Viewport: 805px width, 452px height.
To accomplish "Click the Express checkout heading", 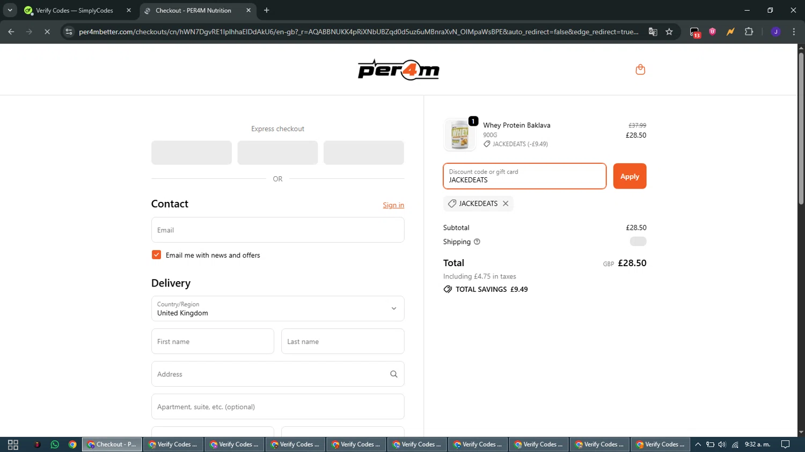I will tap(277, 129).
